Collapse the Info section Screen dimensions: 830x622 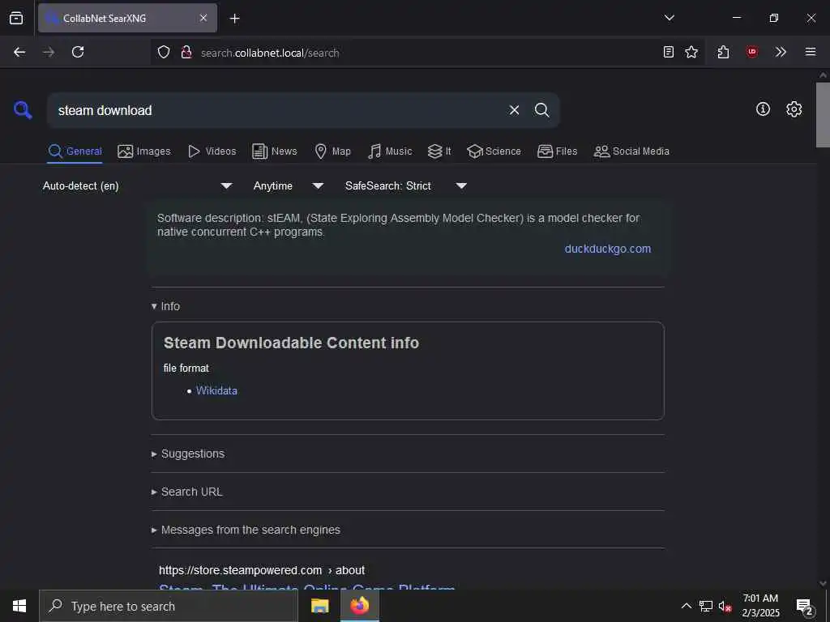(165, 306)
